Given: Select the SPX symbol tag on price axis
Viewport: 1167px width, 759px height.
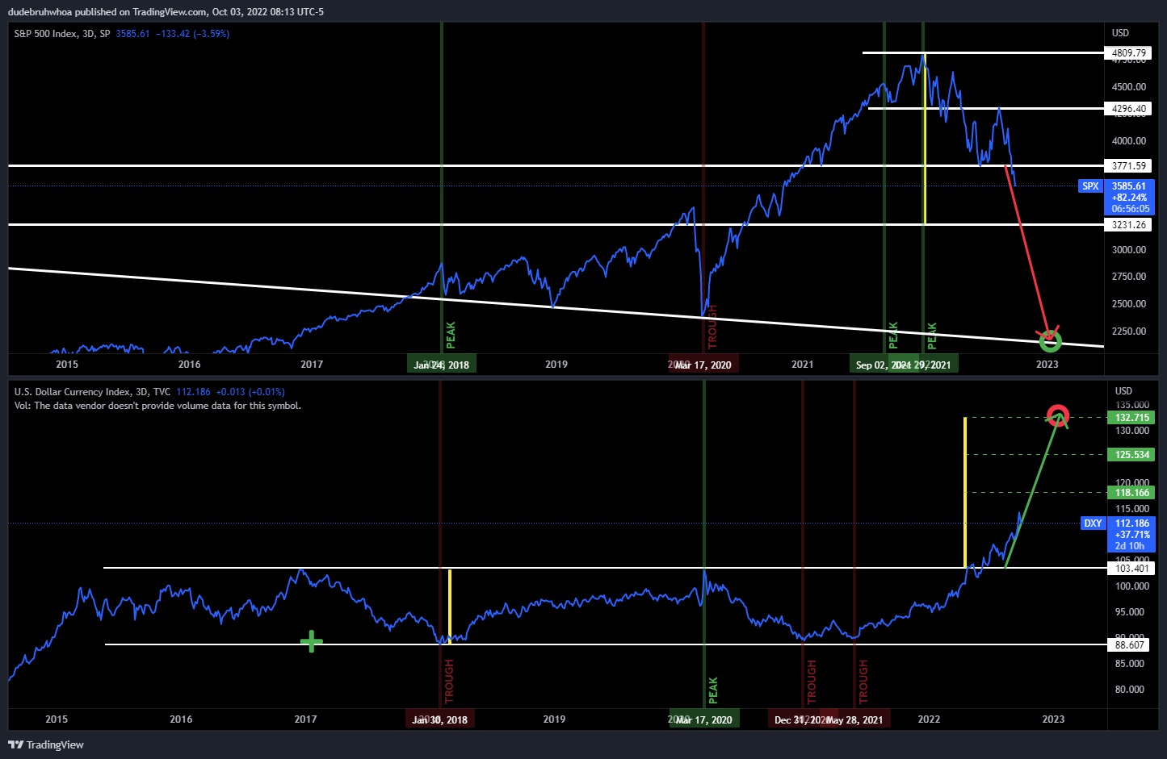Looking at the screenshot, I should click(x=1090, y=186).
